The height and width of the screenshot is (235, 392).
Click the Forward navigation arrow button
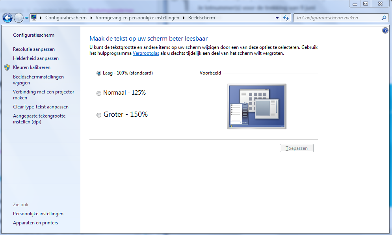(19, 18)
